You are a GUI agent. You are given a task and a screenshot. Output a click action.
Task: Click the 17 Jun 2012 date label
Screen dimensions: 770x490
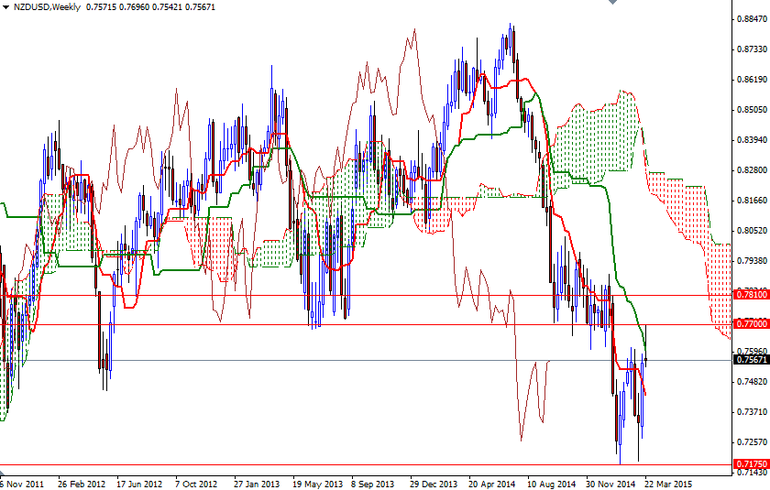139,485
